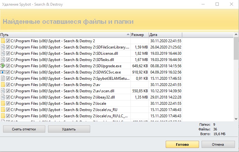This screenshot has width=239, height=152.
Task: Minimize the Удаление Spybot window
Action: [x=203, y=4]
